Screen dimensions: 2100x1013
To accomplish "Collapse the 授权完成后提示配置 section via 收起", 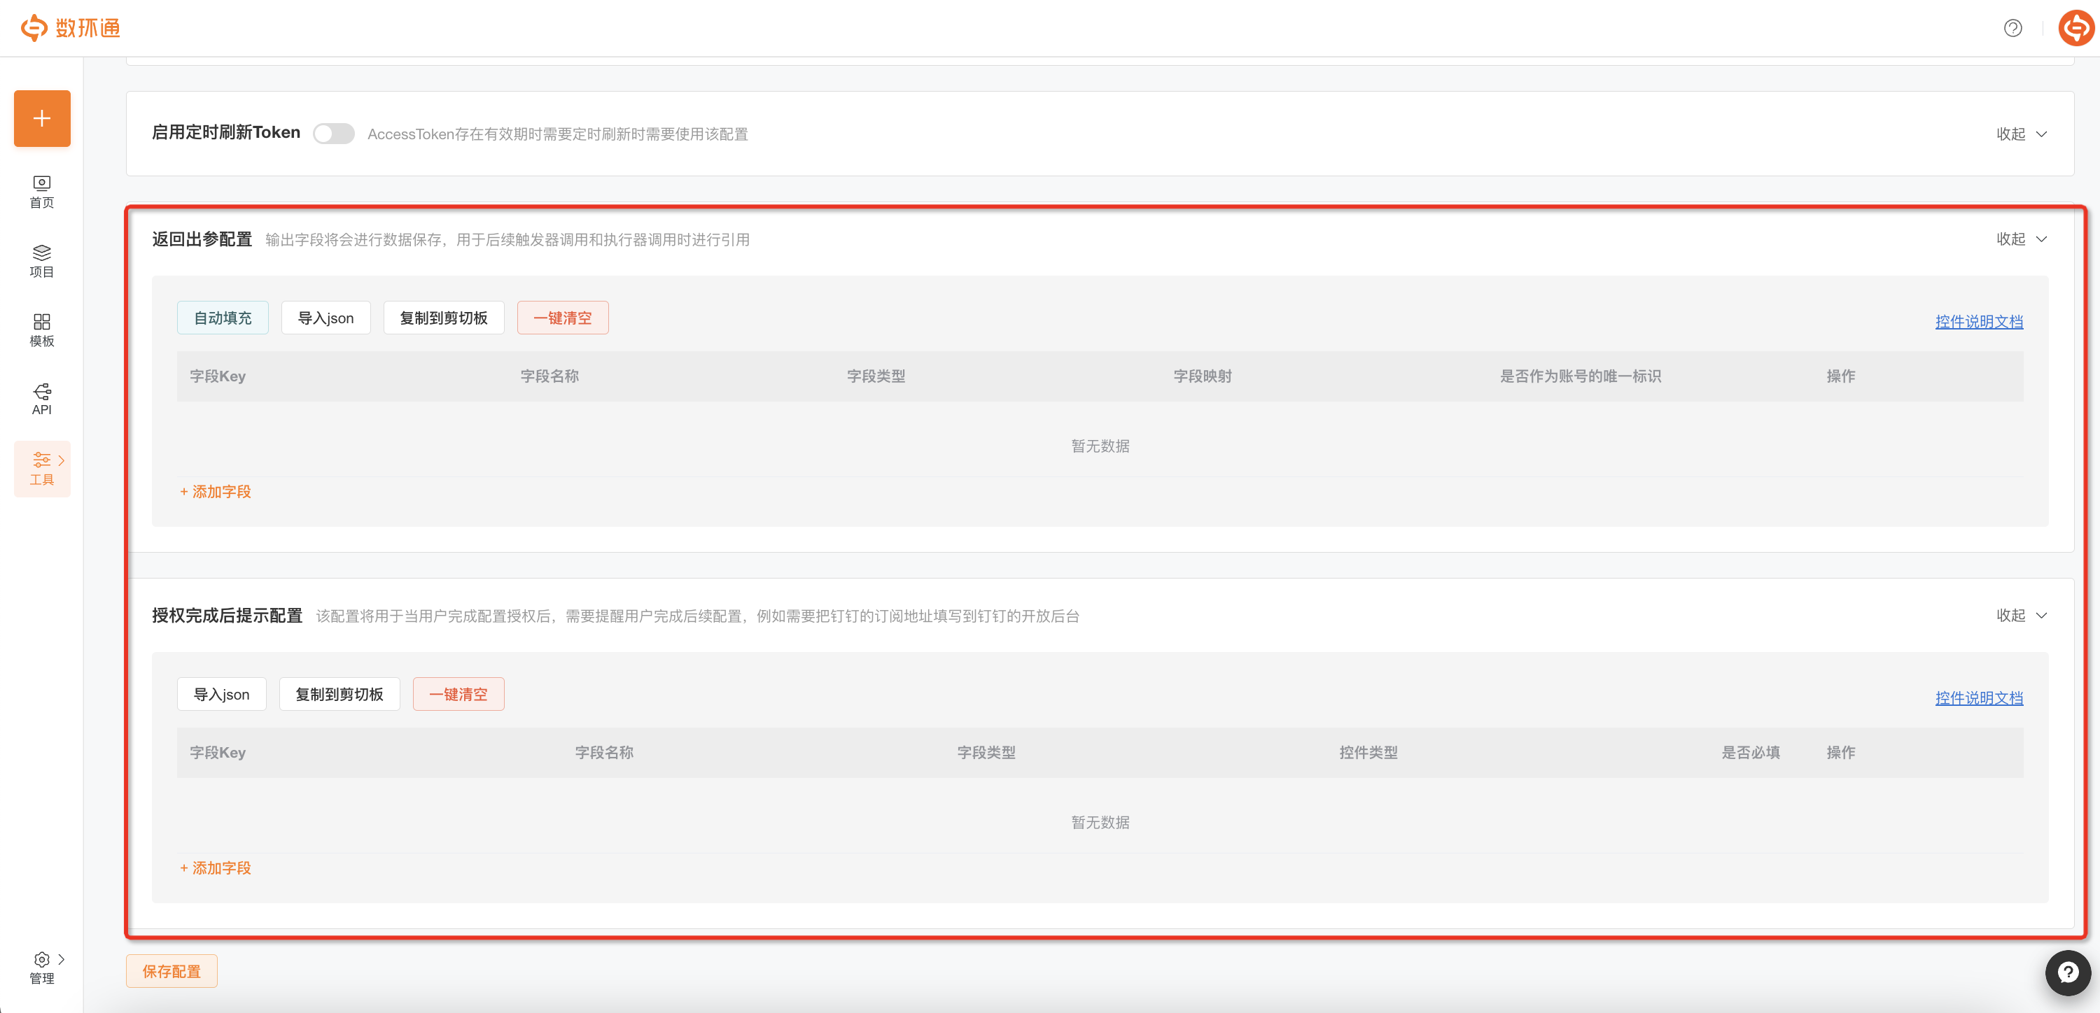I will (2022, 616).
